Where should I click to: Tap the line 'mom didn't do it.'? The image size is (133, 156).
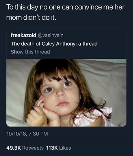(31, 18)
